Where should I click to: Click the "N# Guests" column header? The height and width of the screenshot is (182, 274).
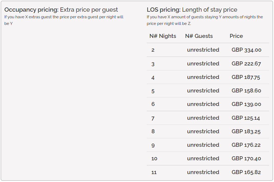(x=199, y=36)
